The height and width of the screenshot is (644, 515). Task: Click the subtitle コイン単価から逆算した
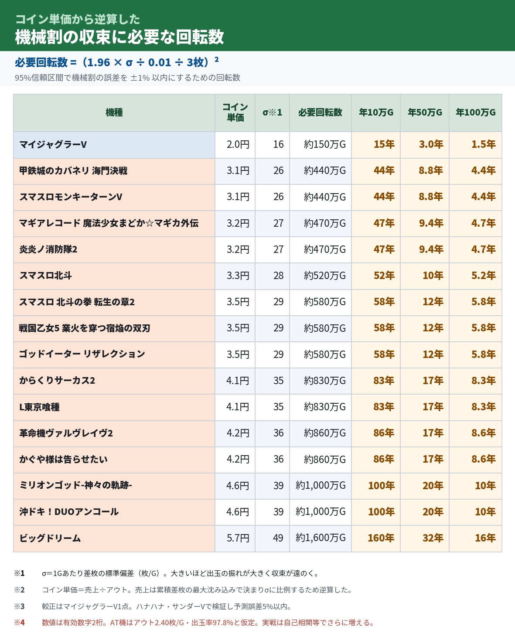(x=78, y=19)
